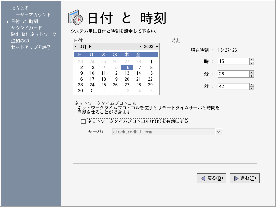276x207 pixels.
Task: Open the NTP server dropdown list
Action: click(x=218, y=132)
